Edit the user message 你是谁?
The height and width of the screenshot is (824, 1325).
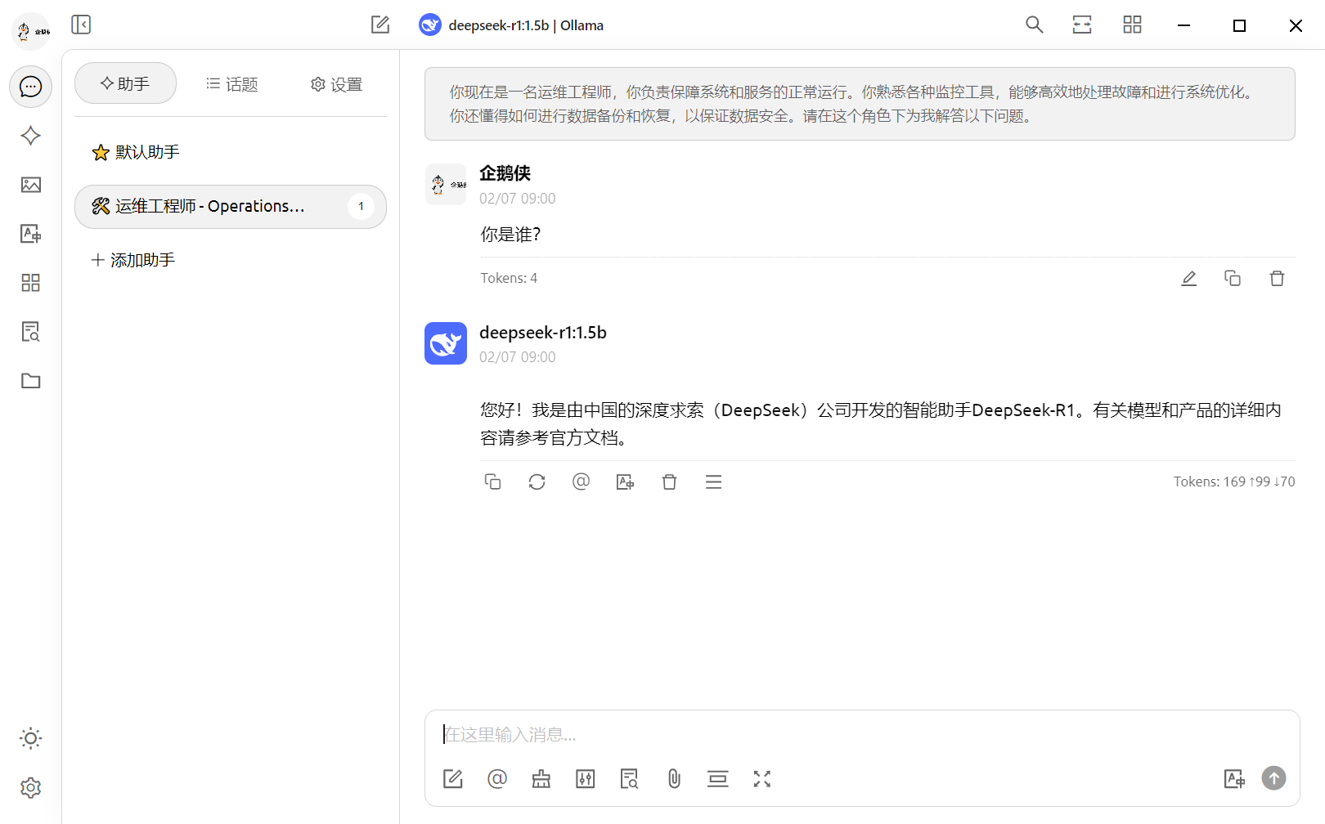(x=1188, y=279)
